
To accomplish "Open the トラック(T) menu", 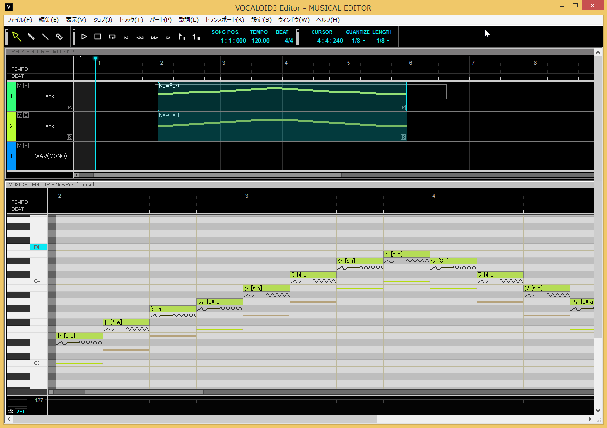I will coord(131,20).
